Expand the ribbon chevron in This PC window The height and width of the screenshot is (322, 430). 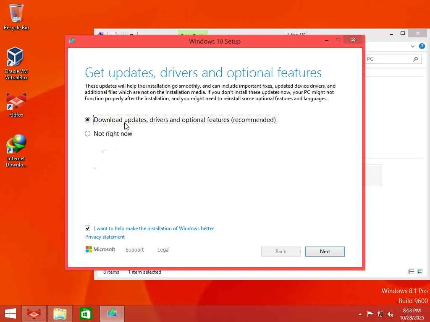pos(412,46)
